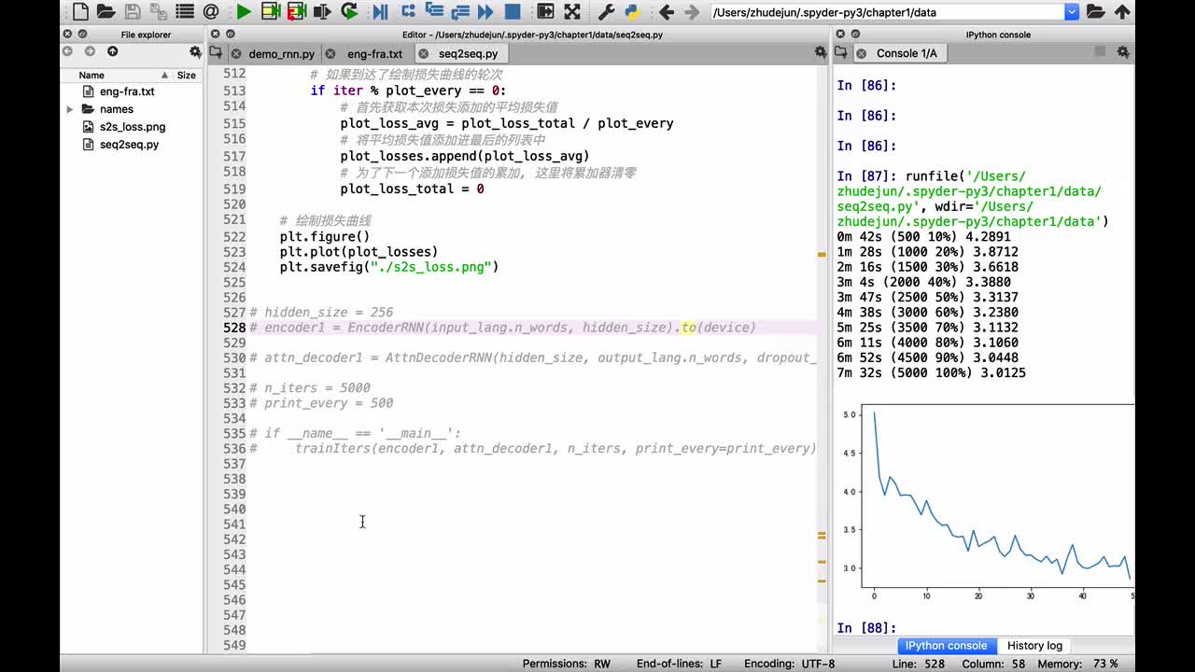Save the current file

[x=133, y=12]
